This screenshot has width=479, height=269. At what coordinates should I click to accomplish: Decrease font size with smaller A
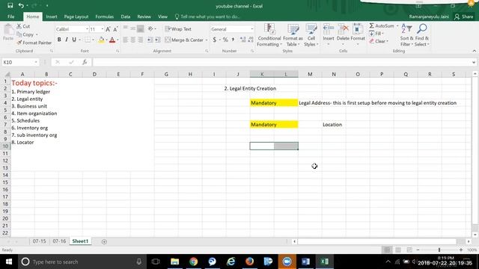coord(115,29)
